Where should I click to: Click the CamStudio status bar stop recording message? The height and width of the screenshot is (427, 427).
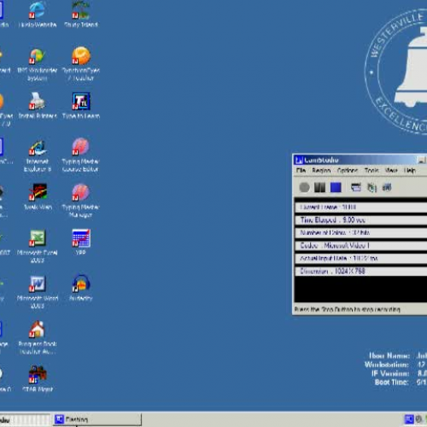pyautogui.click(x=348, y=309)
